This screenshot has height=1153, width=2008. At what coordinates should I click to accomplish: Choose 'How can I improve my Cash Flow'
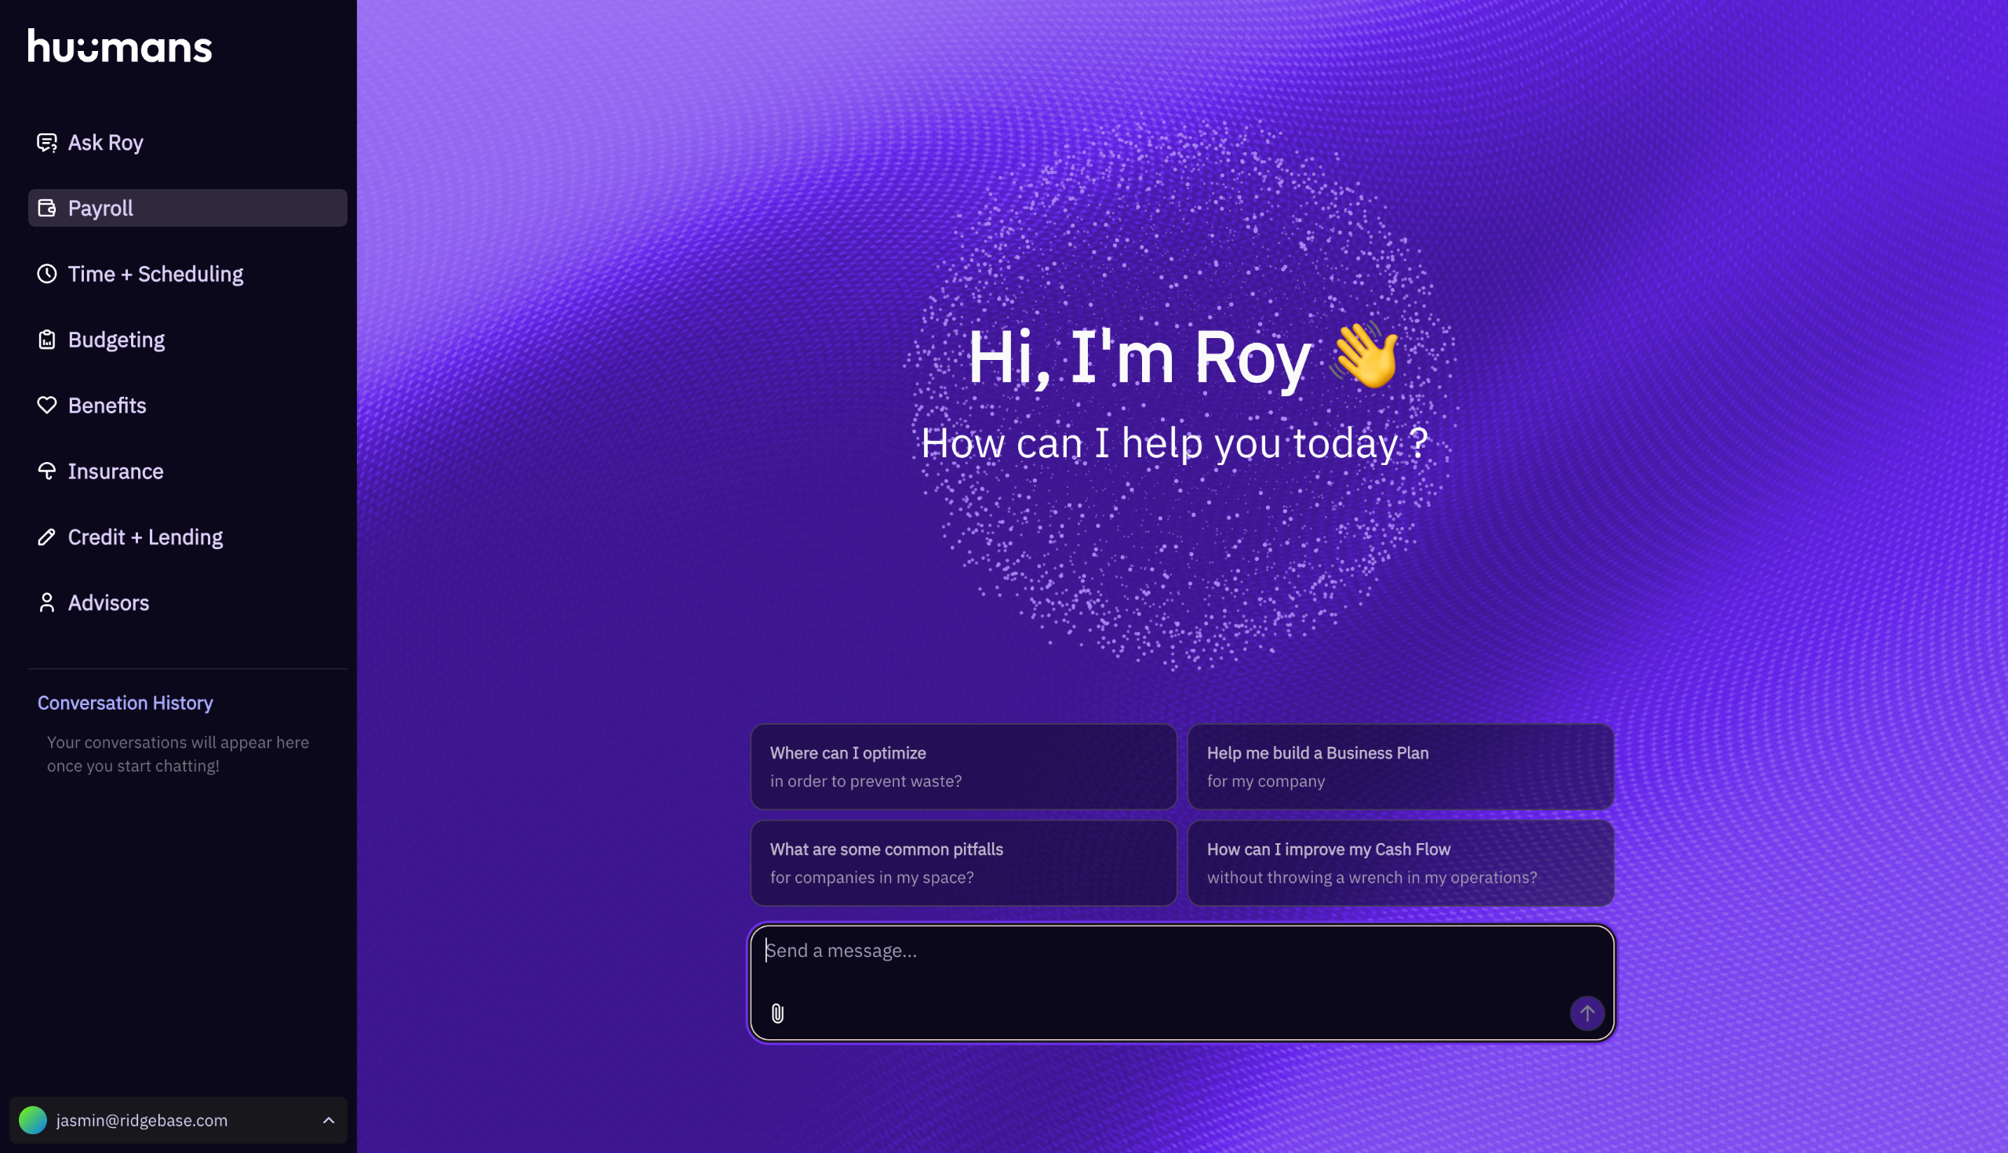pyautogui.click(x=1400, y=862)
